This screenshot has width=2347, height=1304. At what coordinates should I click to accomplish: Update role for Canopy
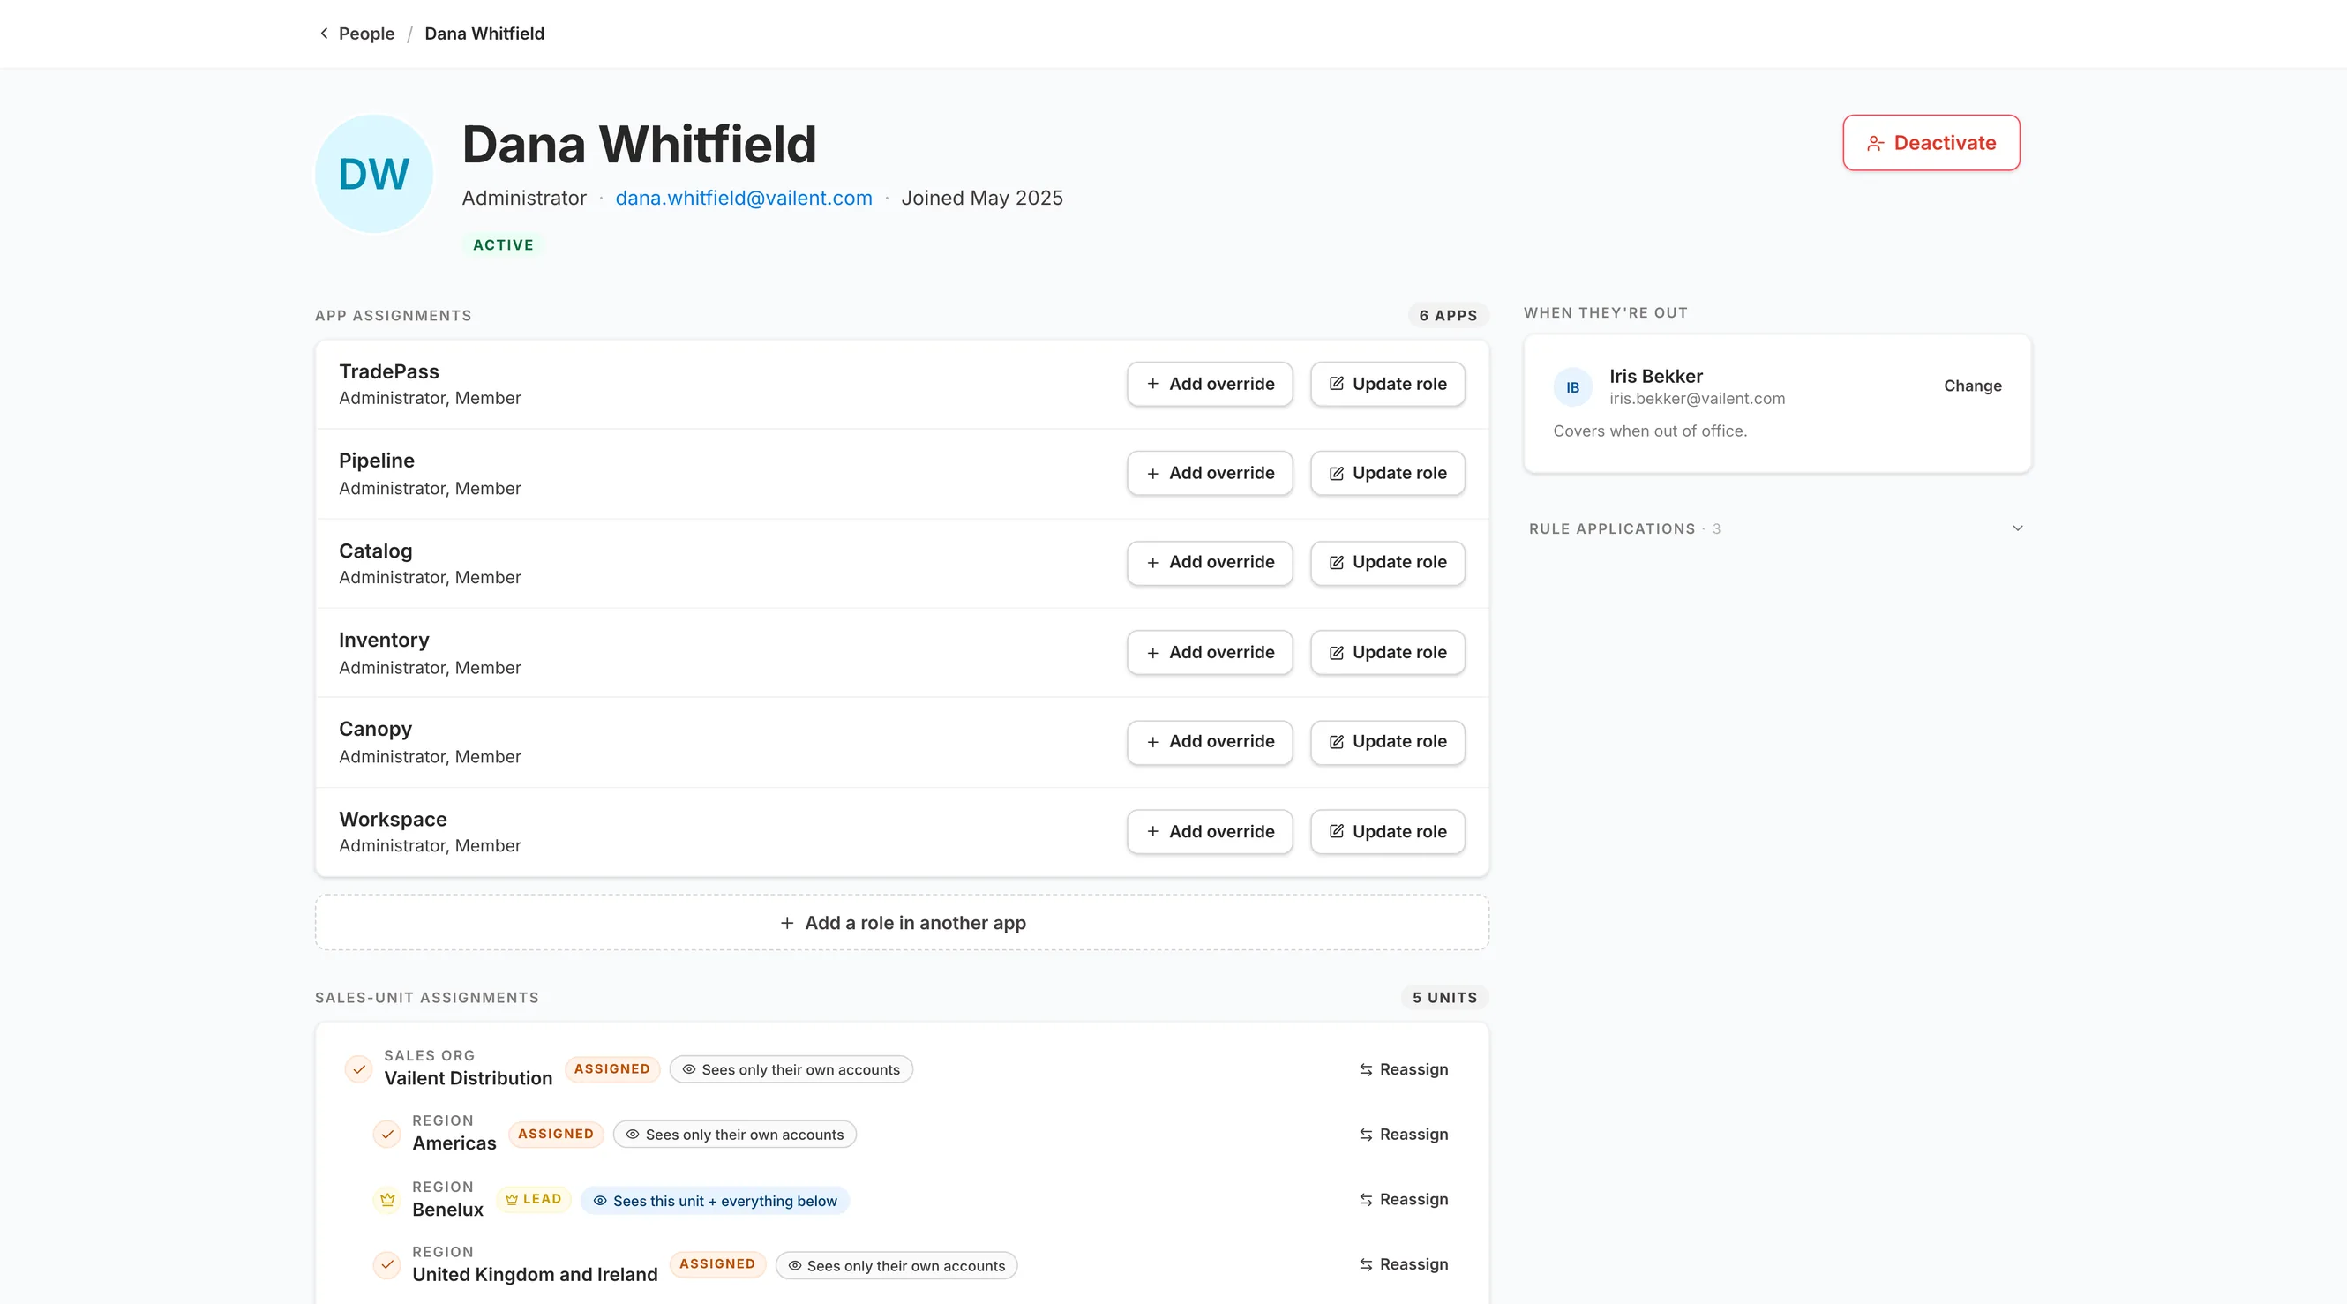(1387, 742)
